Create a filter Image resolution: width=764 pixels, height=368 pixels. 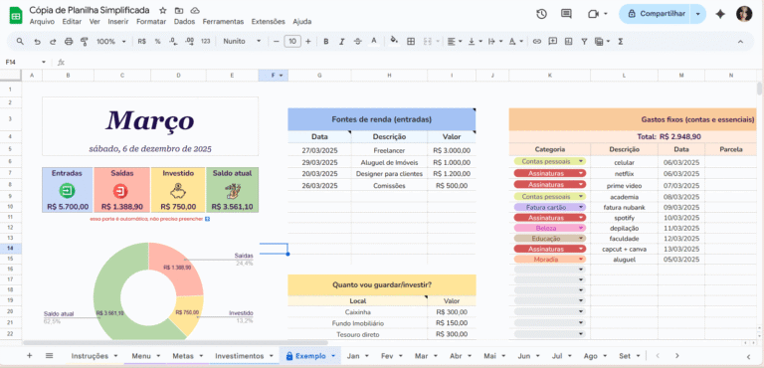[584, 42]
